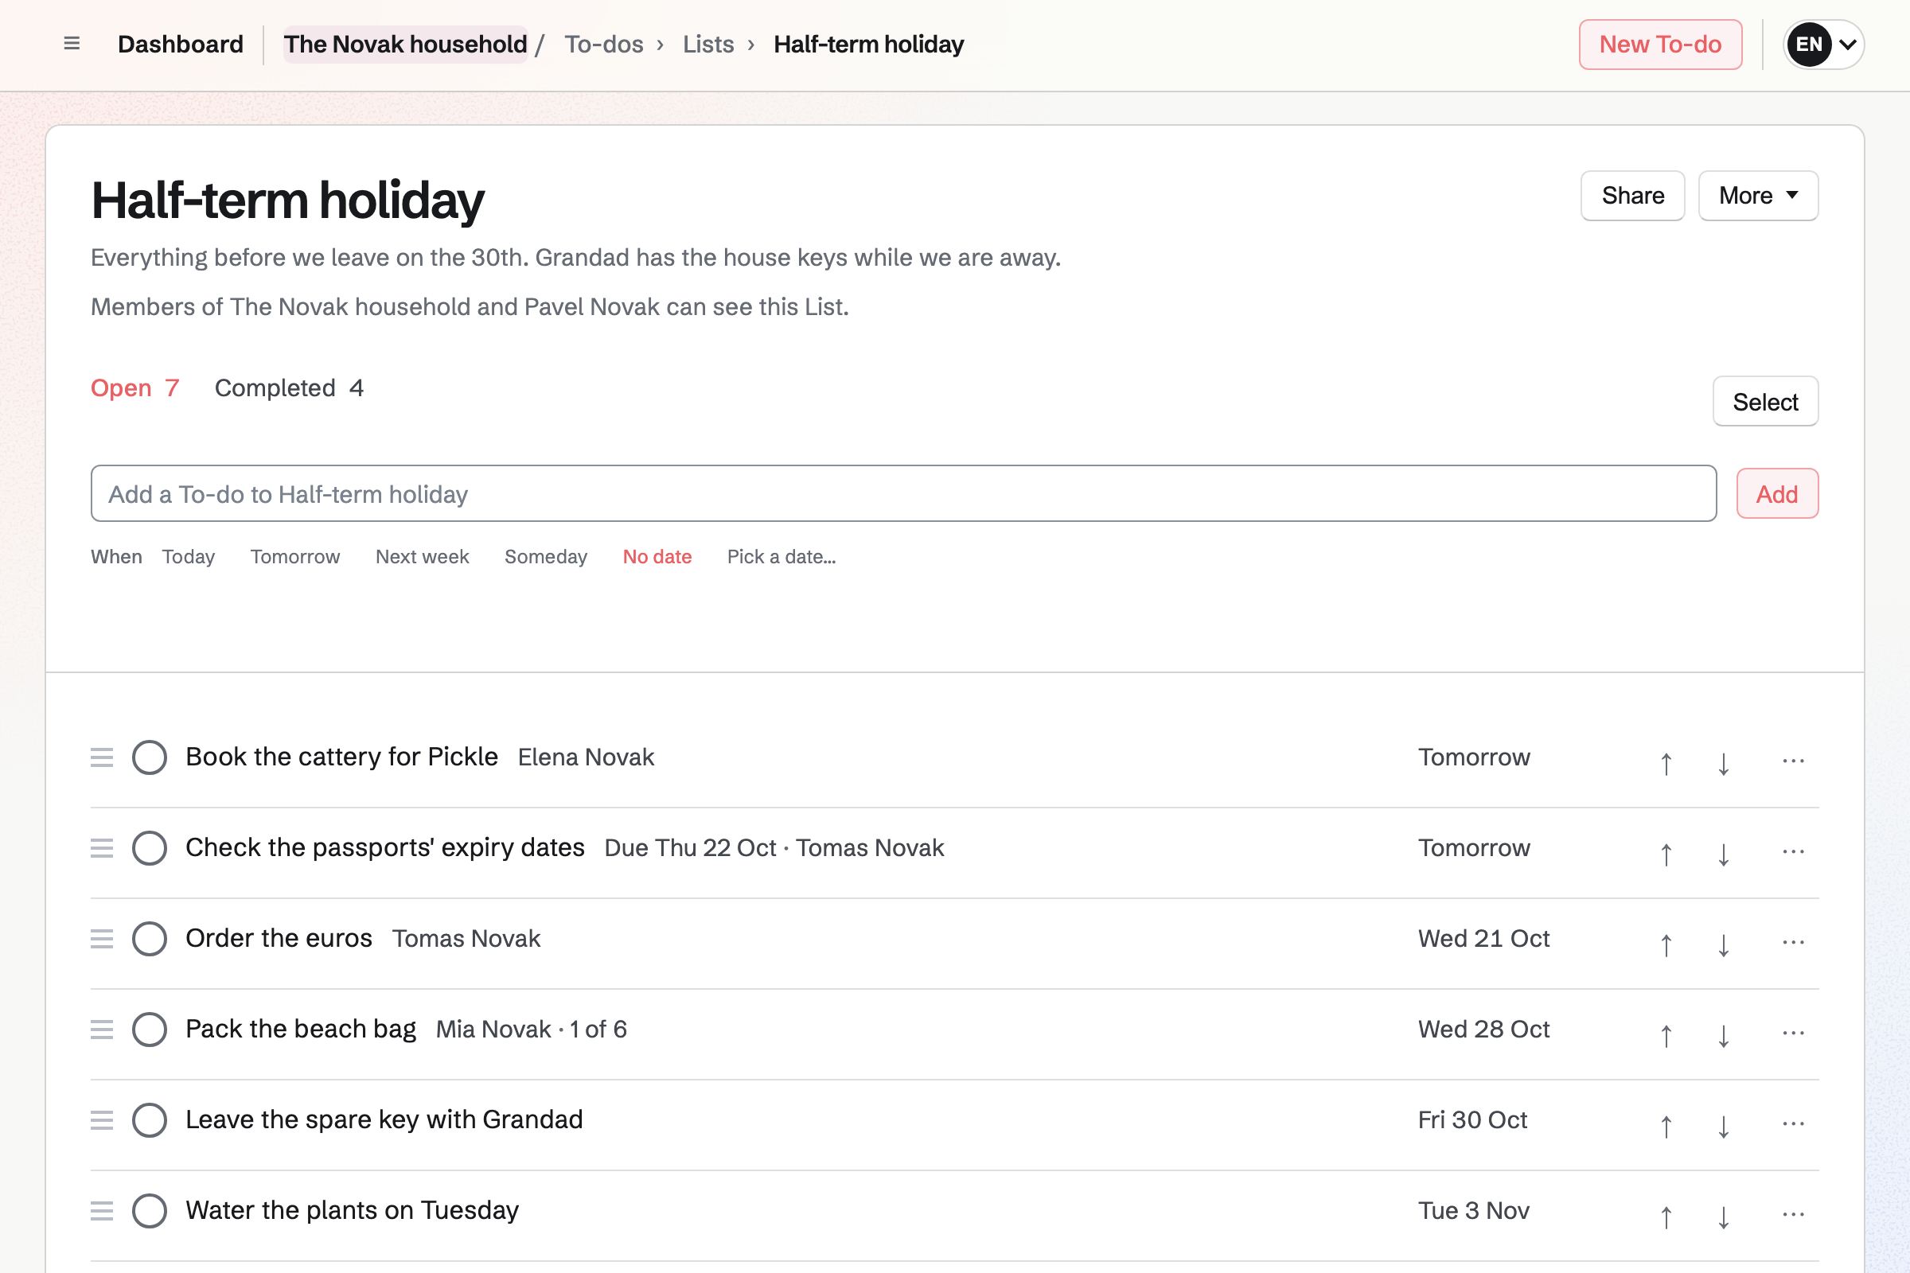Mark 'Book the cattery for Pickle' complete
Viewport: 1910px width, 1273px height.
tap(150, 757)
